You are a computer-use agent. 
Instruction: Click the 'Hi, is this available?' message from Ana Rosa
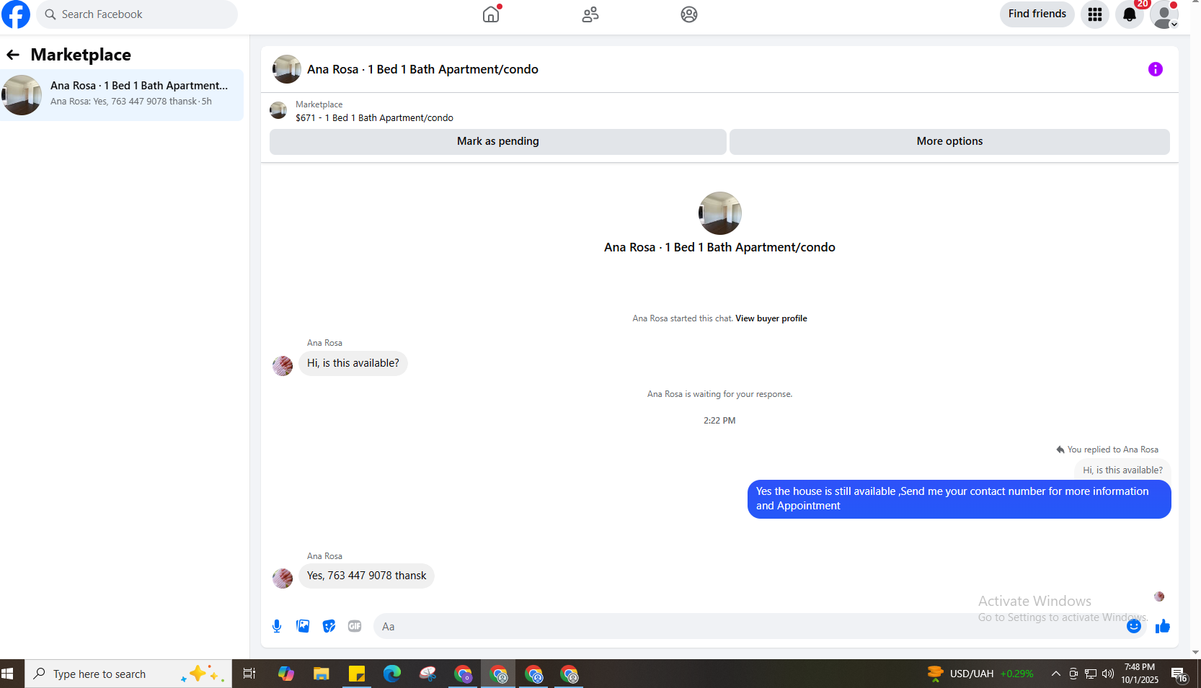coord(353,363)
